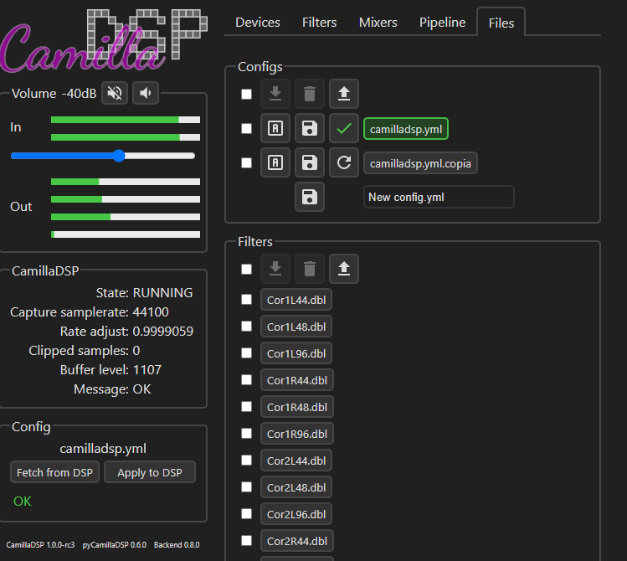Download Cor1L96.dbl filter file
Viewport: 627px width, 561px height.
coord(296,353)
